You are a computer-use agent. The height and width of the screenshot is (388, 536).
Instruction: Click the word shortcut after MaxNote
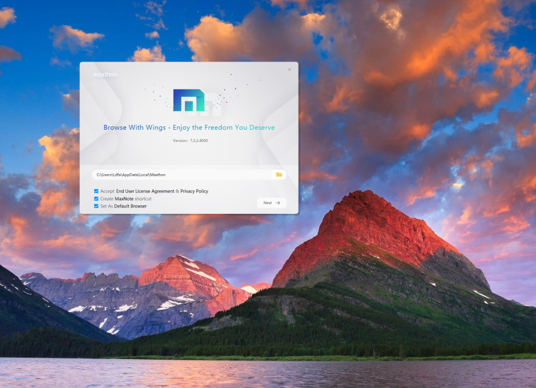pos(144,199)
